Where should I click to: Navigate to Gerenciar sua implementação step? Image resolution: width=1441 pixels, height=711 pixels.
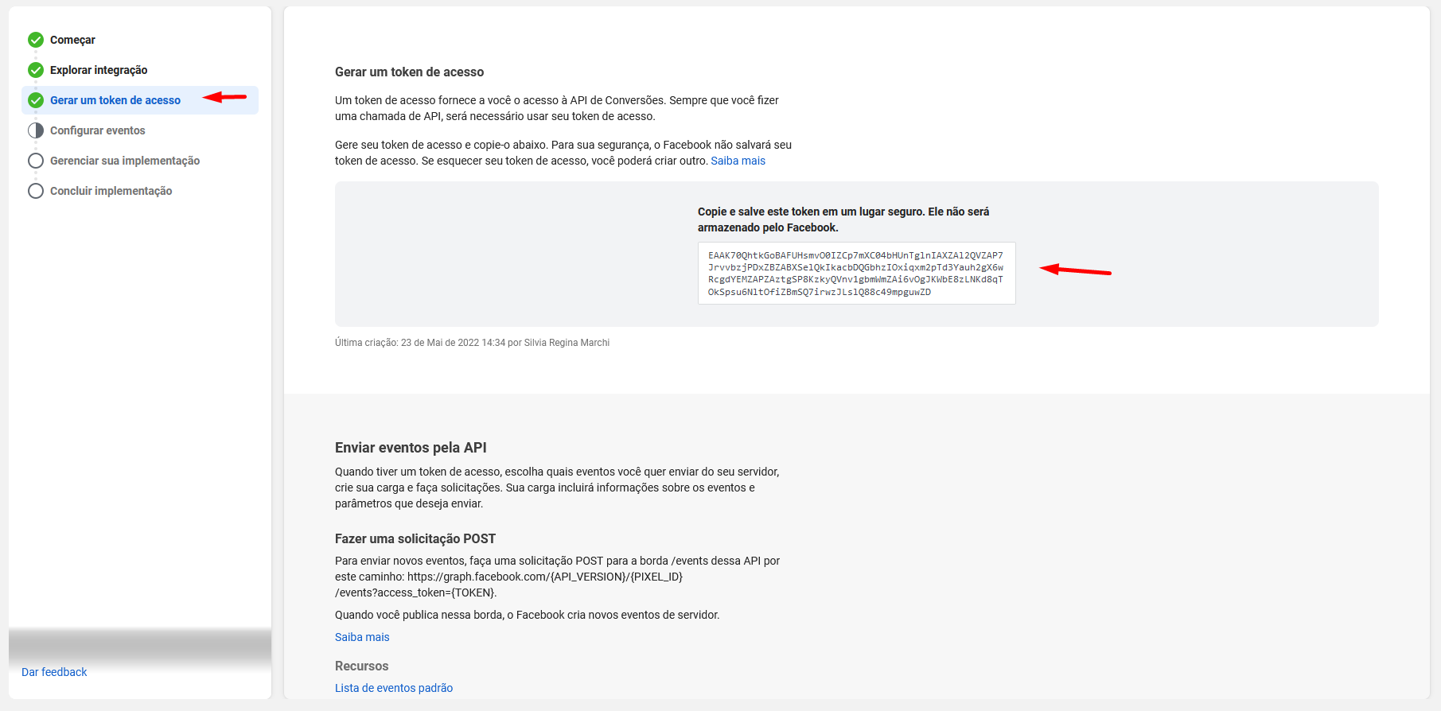[x=125, y=161]
